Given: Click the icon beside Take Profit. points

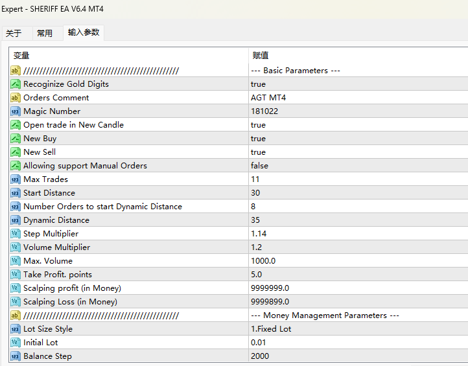Looking at the screenshot, I should pyautogui.click(x=16, y=275).
